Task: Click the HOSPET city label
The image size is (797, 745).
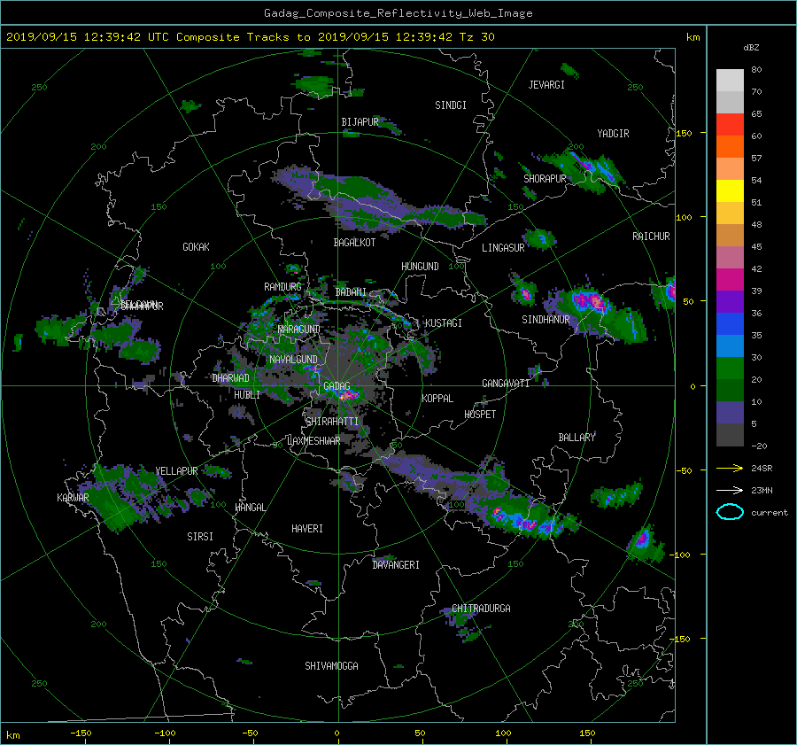Action: [x=480, y=415]
